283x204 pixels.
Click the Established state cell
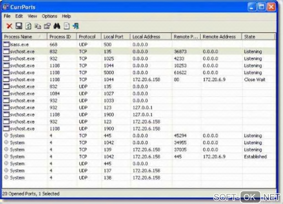click(x=255, y=157)
